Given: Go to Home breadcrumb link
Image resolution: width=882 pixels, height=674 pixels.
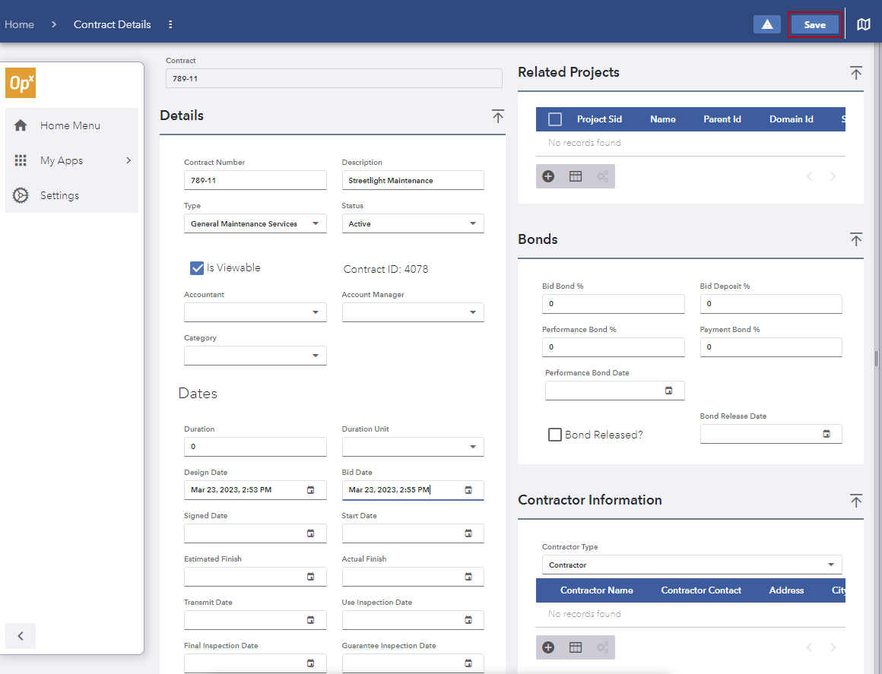Looking at the screenshot, I should [x=19, y=24].
